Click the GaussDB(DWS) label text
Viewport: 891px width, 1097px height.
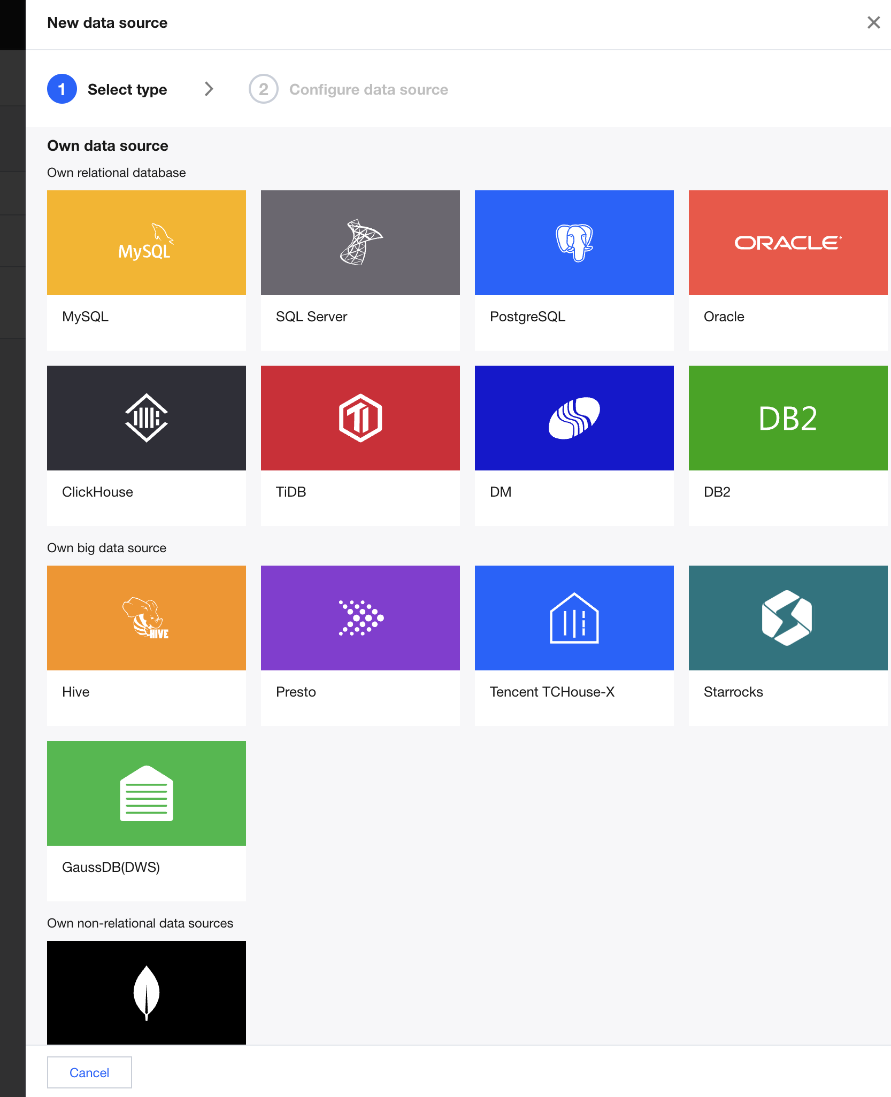pyautogui.click(x=111, y=867)
